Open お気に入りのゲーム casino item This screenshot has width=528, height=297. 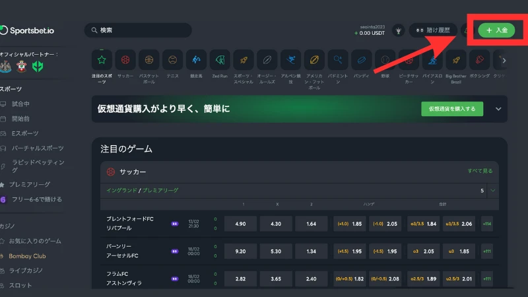[x=35, y=241]
